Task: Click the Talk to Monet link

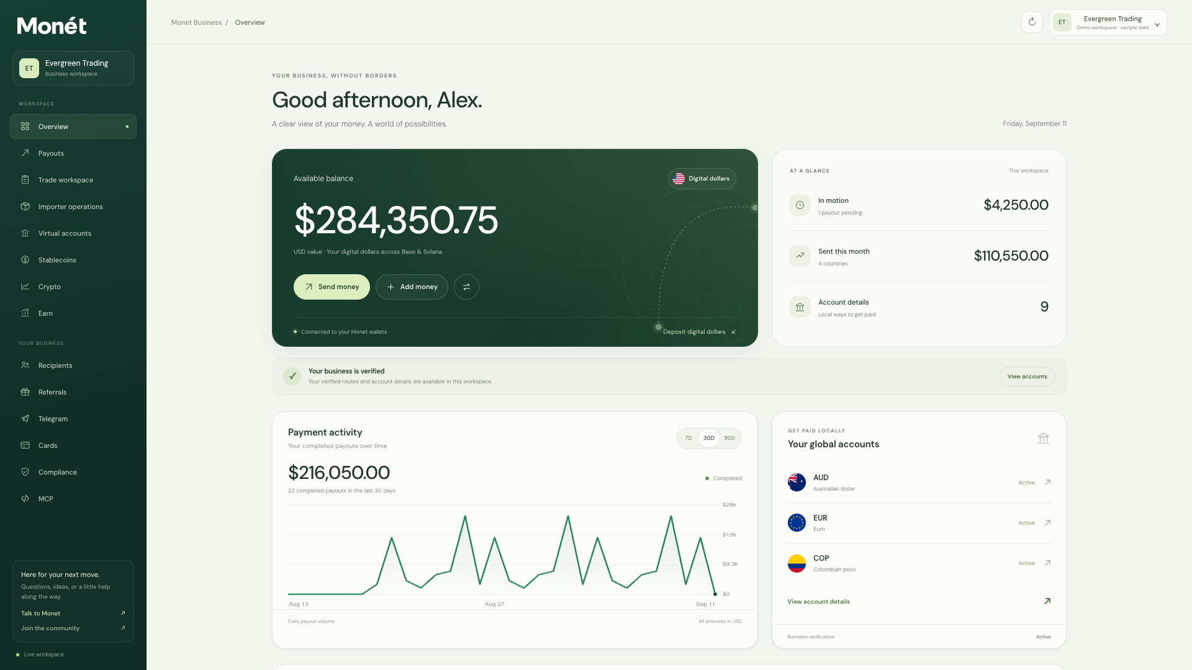Action: (73, 614)
